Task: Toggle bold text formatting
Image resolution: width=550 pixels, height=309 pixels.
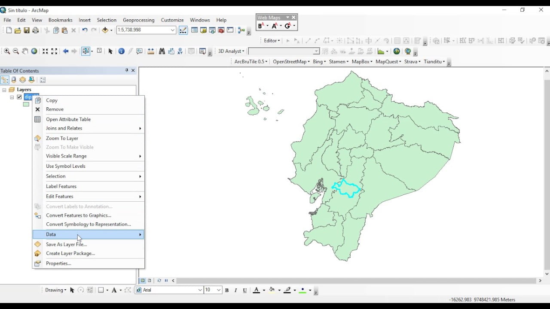Action: [227, 290]
